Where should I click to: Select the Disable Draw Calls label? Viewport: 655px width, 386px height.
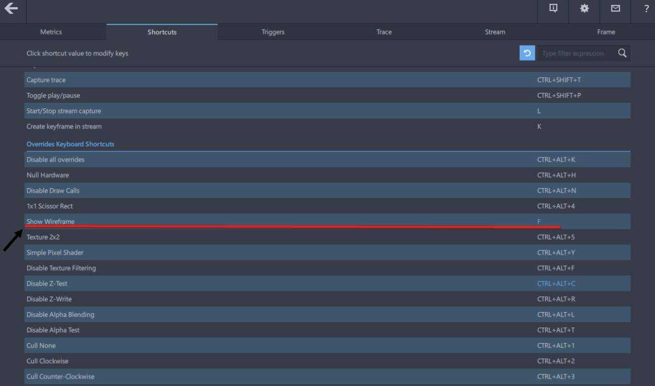pos(52,190)
